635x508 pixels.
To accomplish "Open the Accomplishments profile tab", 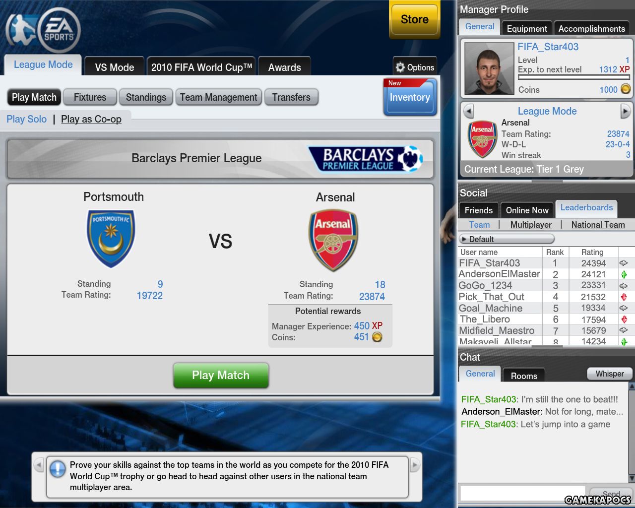I will point(592,28).
